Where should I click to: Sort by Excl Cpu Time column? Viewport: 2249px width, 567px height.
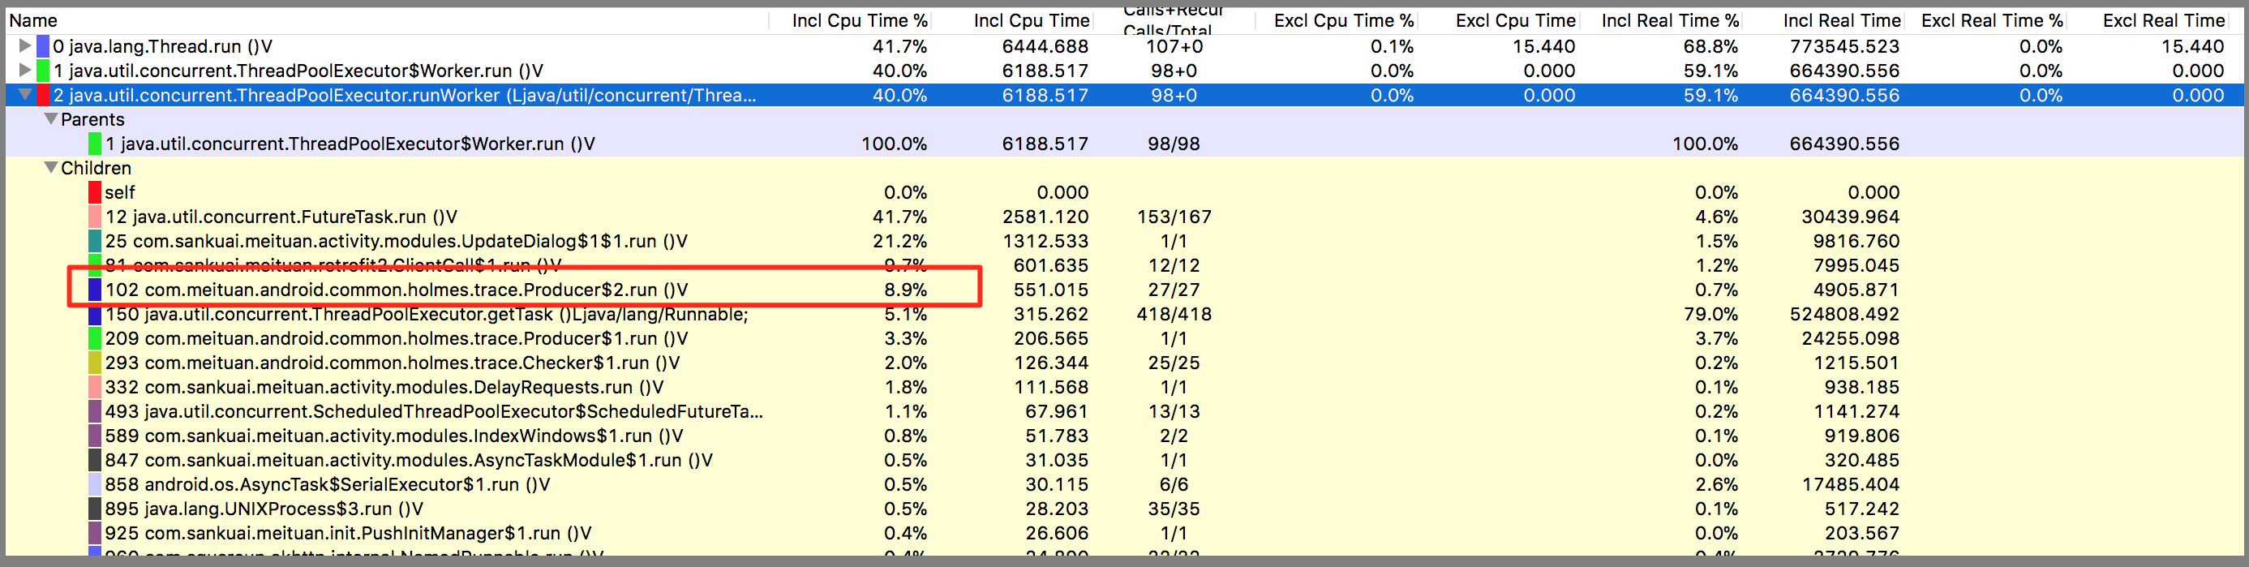[1515, 20]
